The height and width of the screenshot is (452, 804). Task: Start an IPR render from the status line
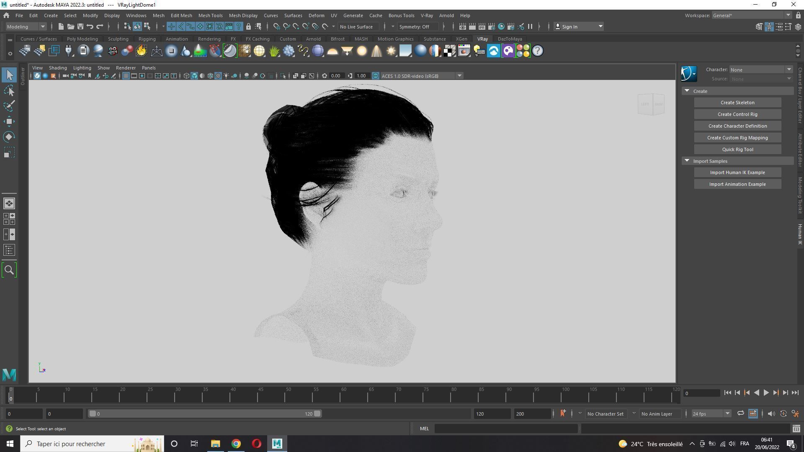(x=482, y=26)
